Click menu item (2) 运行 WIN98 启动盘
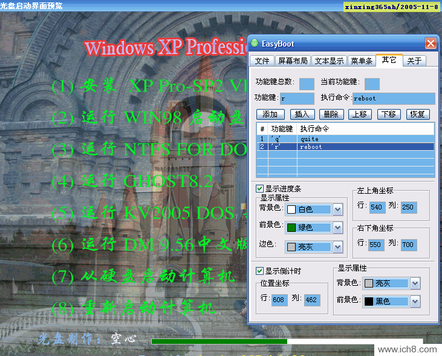Viewport: 442px width, 356px height. point(148,117)
